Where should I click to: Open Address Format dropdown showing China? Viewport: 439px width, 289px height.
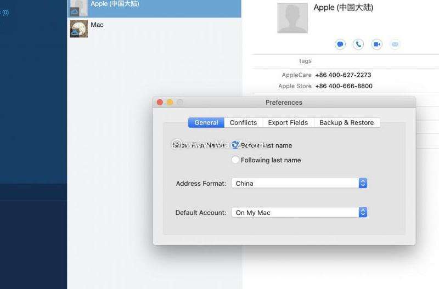299,183
